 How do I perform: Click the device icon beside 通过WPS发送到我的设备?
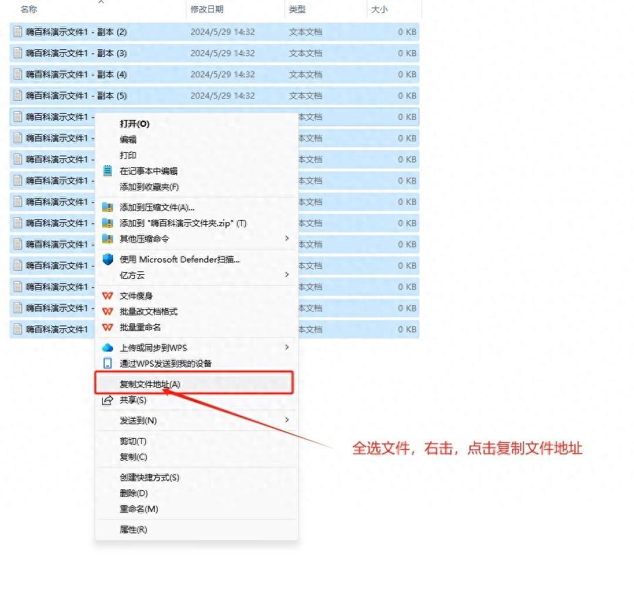click(x=108, y=363)
